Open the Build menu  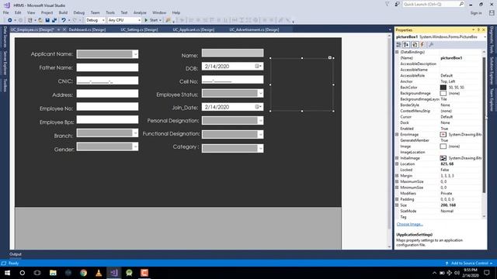point(63,12)
